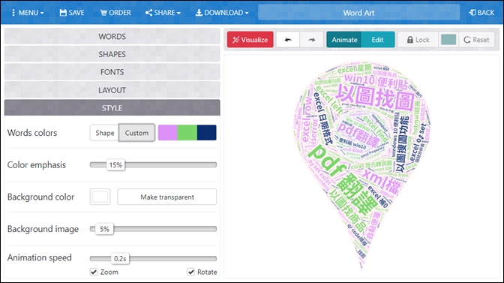Screen dimensions: 504x283
Task: Open the MENU dropdown
Action: point(28,13)
